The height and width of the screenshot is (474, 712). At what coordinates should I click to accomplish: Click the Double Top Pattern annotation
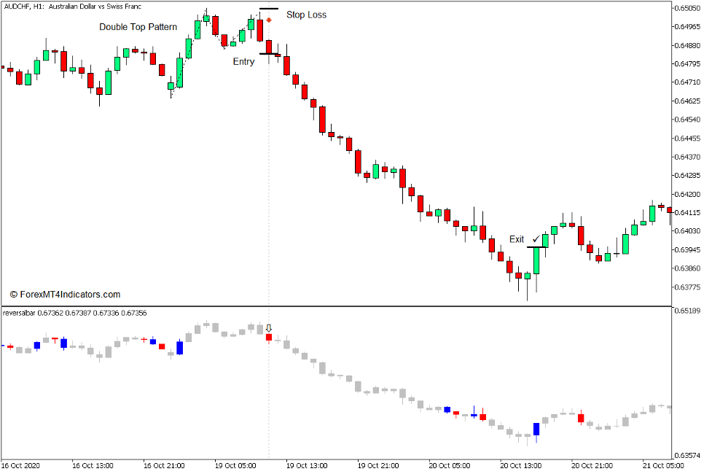coord(138,27)
